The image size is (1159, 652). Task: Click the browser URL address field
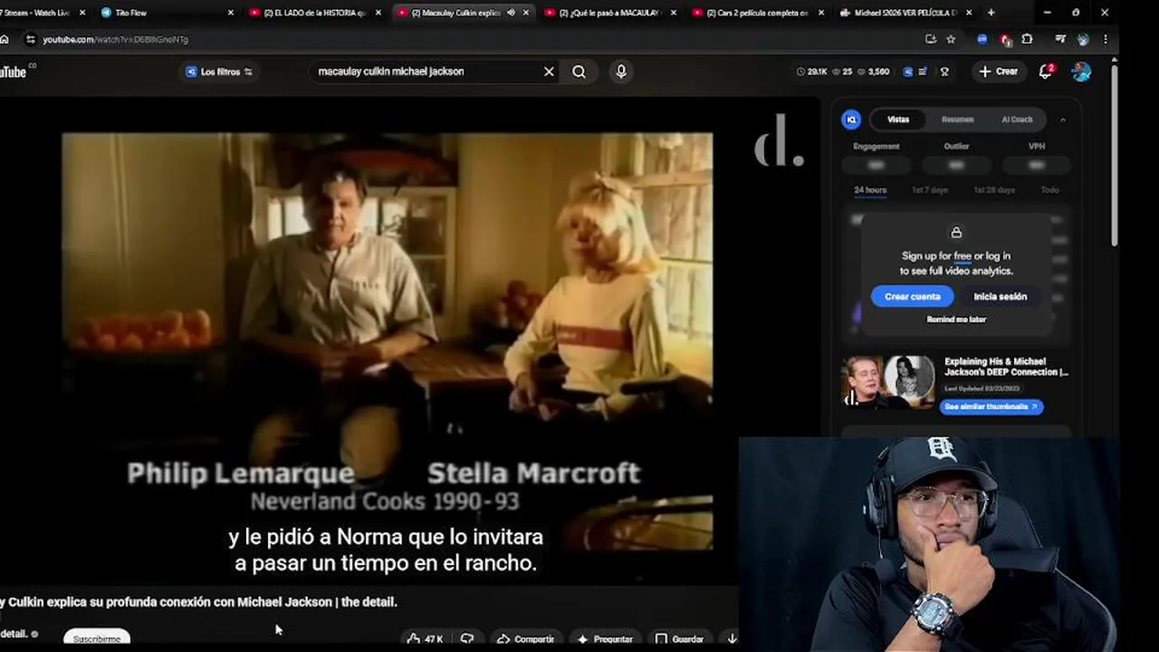point(471,39)
